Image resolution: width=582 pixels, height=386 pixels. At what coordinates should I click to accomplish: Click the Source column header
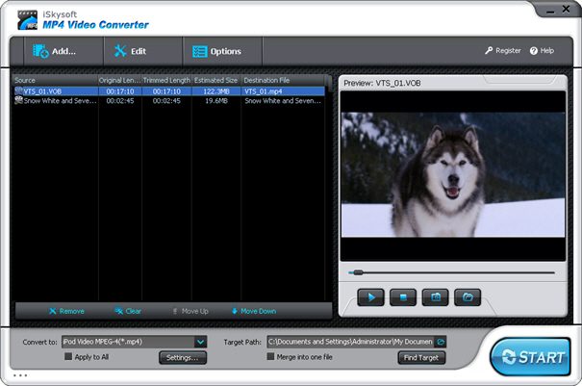tap(55, 80)
